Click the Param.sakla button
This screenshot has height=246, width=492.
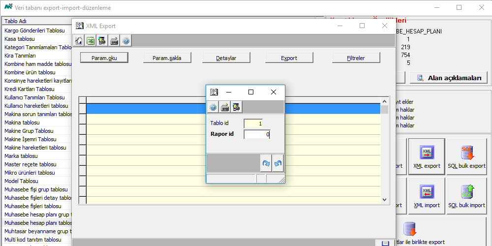(167, 58)
